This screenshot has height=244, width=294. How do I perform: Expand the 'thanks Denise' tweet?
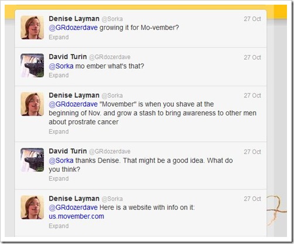(x=59, y=178)
